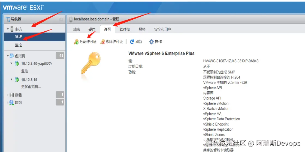Switch to the 硬件 tab
Screen dimensions: 305x152
[92, 29]
